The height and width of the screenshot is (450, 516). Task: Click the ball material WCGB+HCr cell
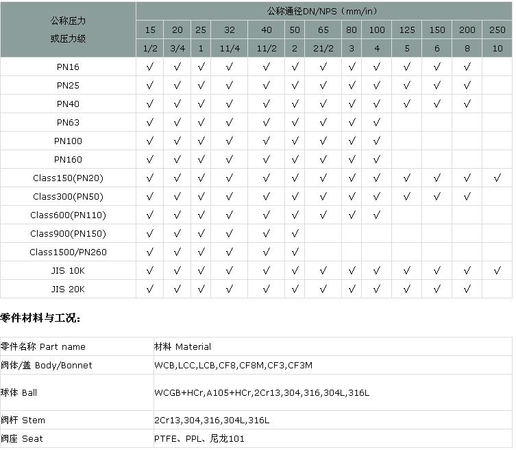(262, 393)
